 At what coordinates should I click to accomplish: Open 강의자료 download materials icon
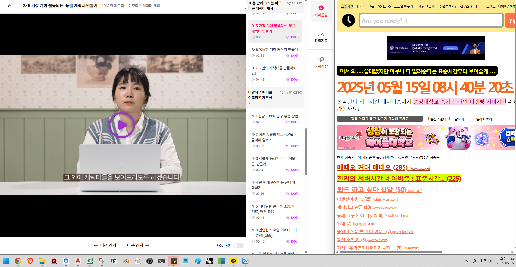[x=321, y=37]
